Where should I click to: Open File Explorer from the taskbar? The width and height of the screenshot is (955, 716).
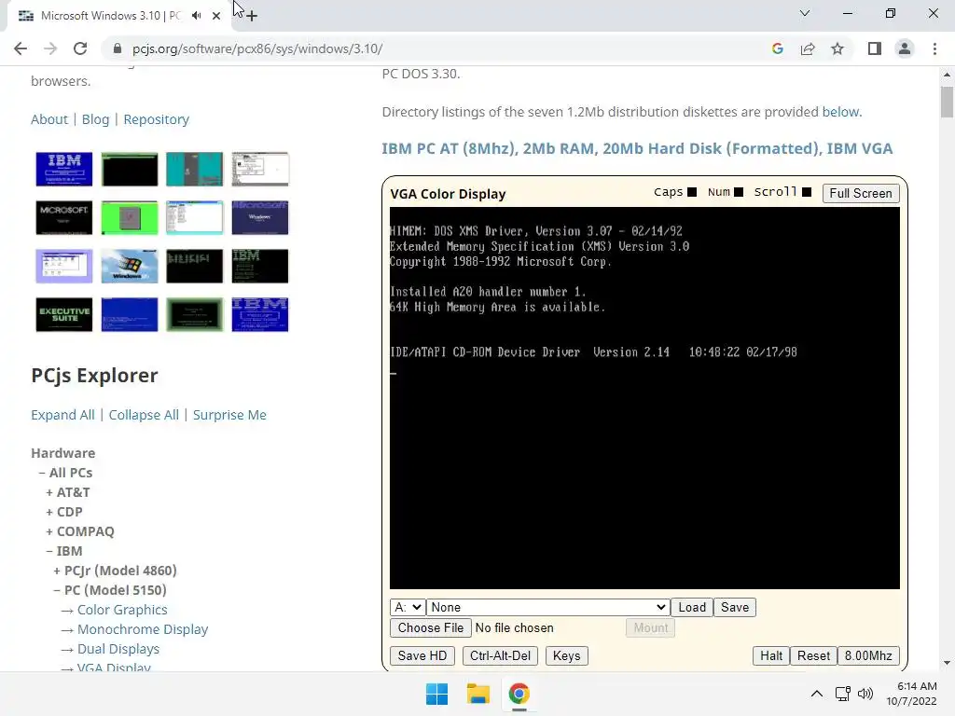(478, 694)
